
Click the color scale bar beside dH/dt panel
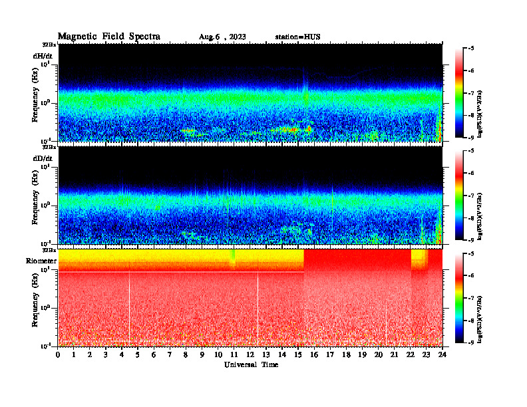[458, 93]
